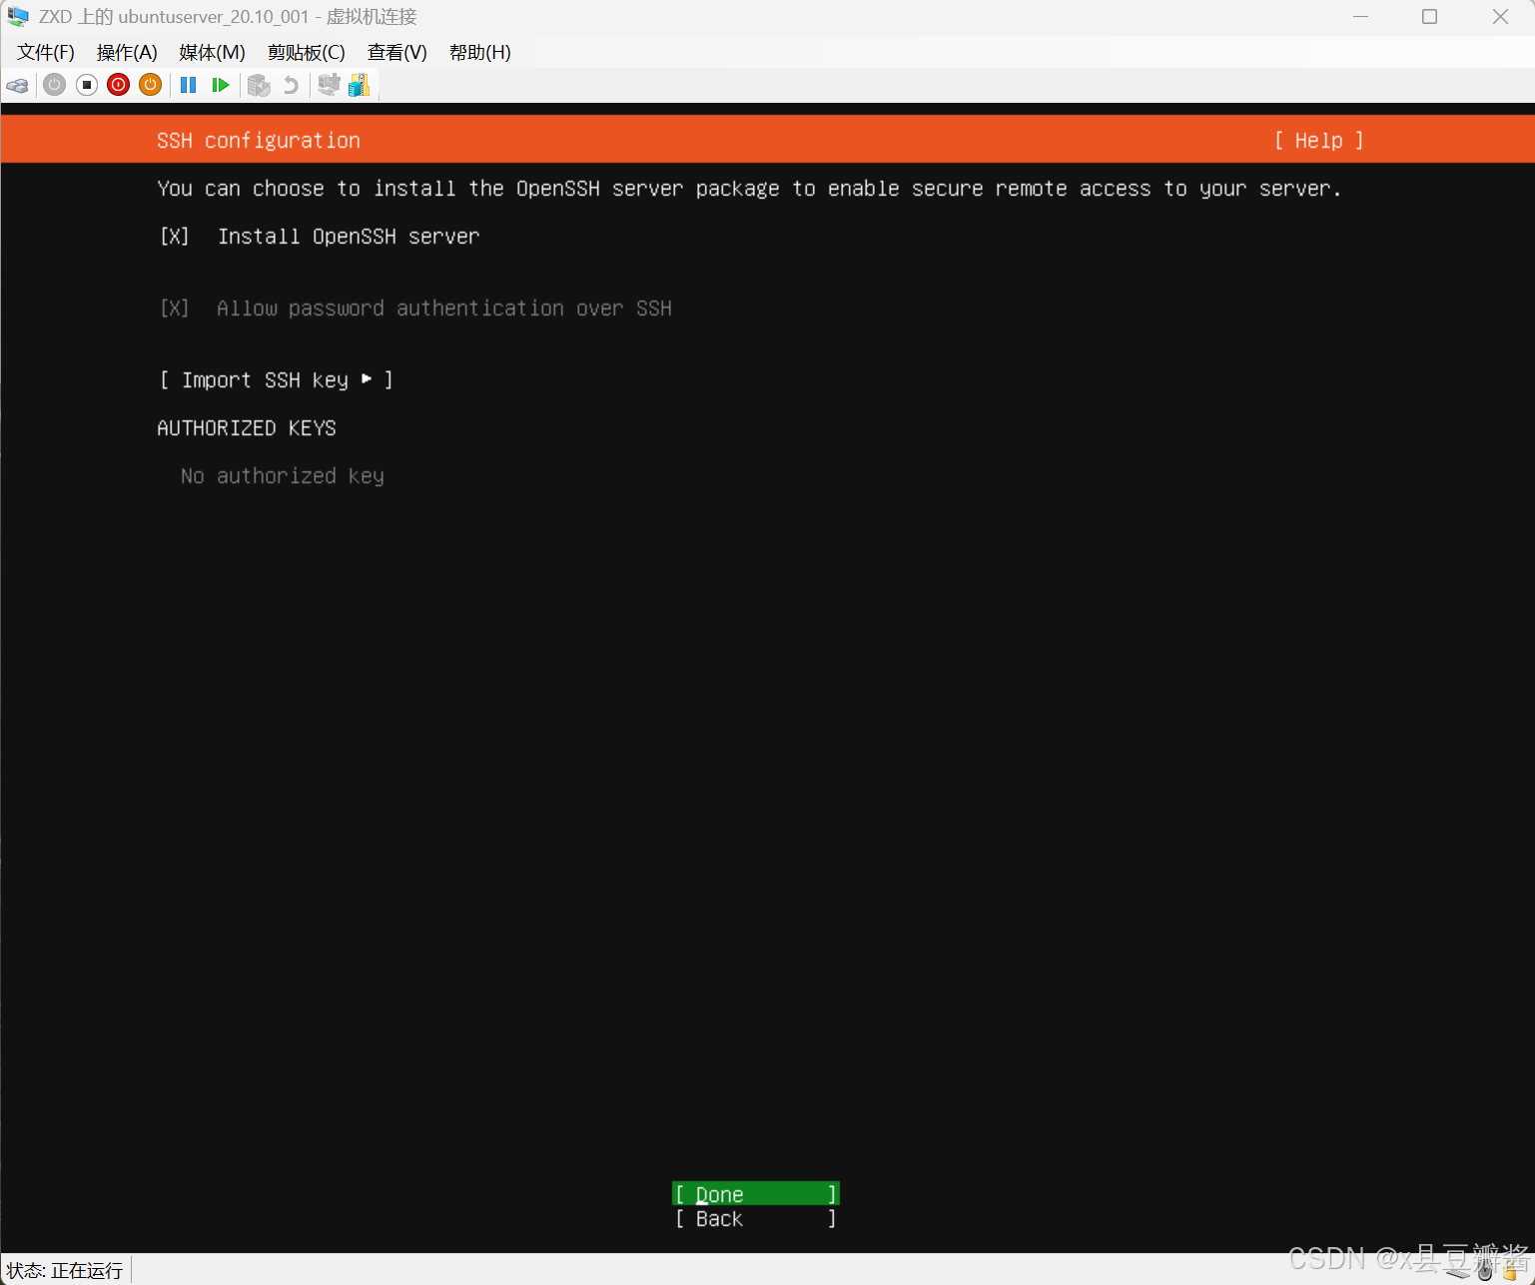Screen dimensions: 1535x1285
Task: Create a checkpoint with the checkpoint icon
Action: tap(259, 85)
